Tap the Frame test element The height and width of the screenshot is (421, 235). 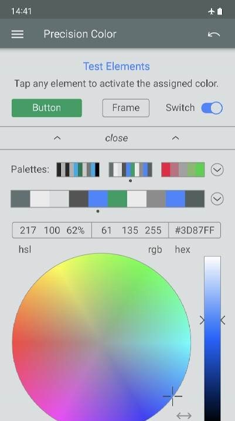click(x=126, y=108)
